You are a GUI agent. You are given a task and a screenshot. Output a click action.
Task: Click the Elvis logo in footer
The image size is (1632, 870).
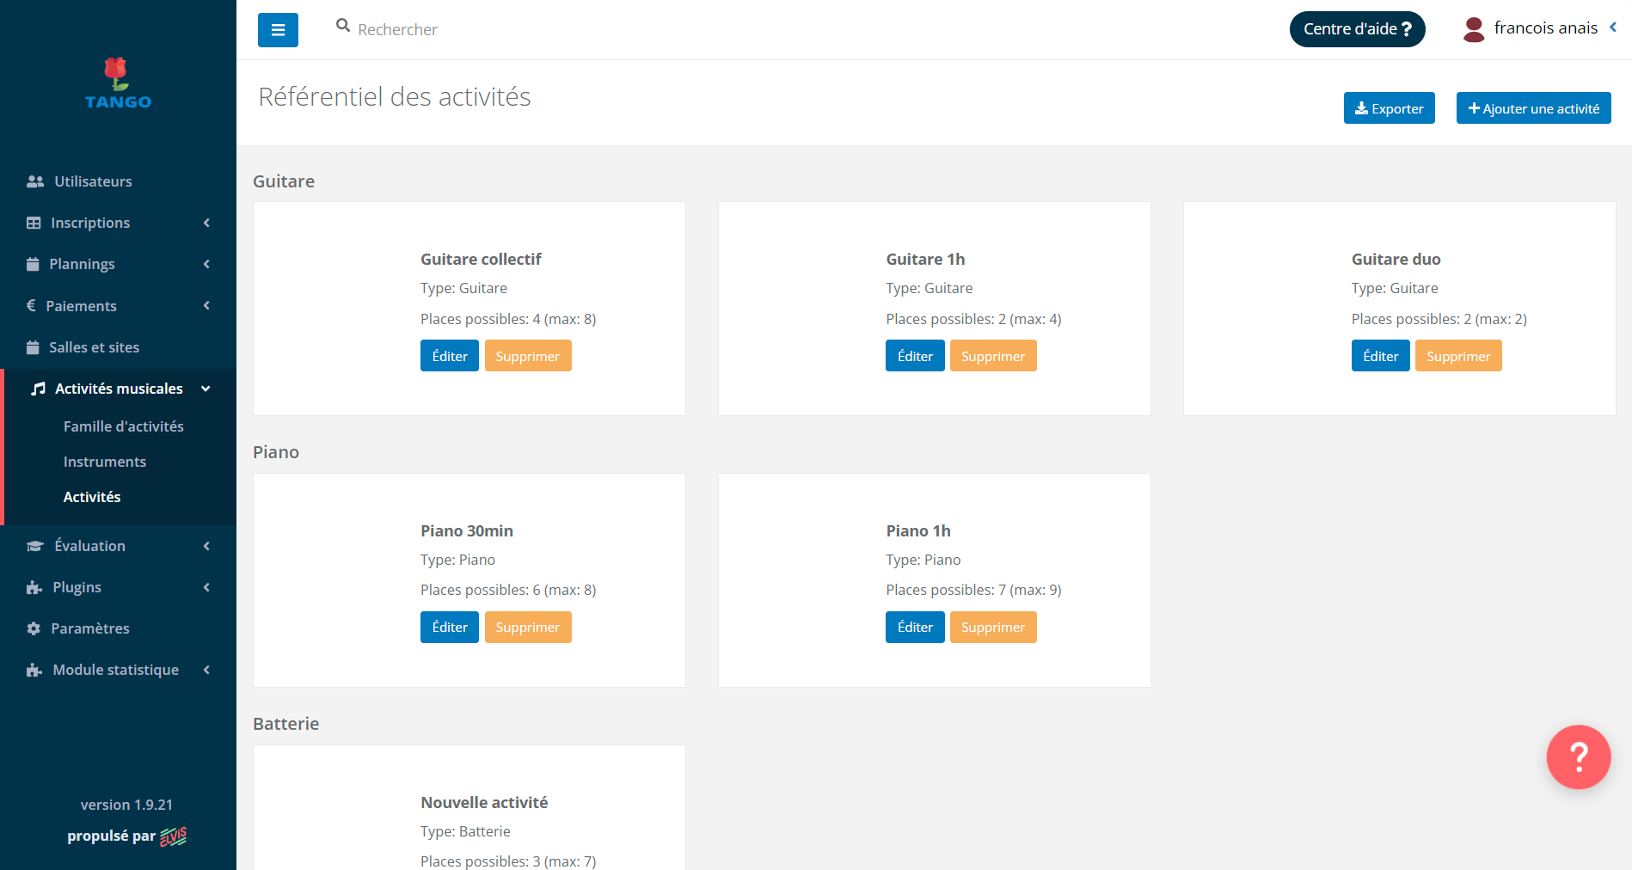coord(174,836)
